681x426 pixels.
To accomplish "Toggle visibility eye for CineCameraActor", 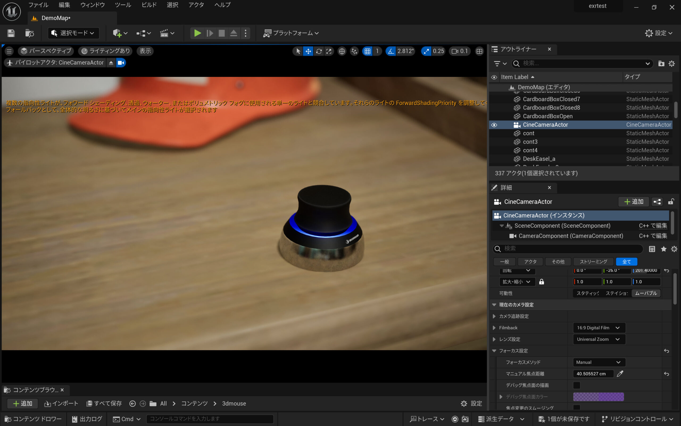I will click(494, 125).
